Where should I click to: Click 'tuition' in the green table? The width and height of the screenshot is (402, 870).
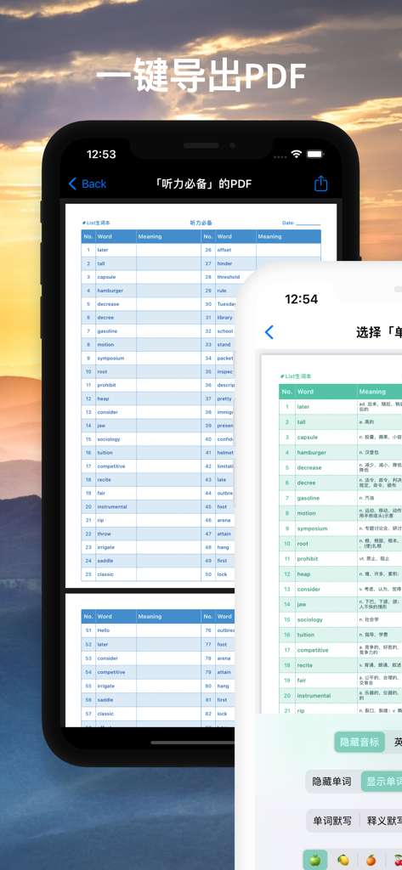coord(305,635)
